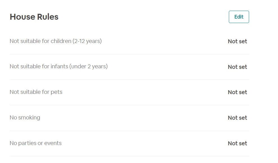Screen dimensions: 278x163
Task: Select the House Rules heading
Action: coord(34,17)
